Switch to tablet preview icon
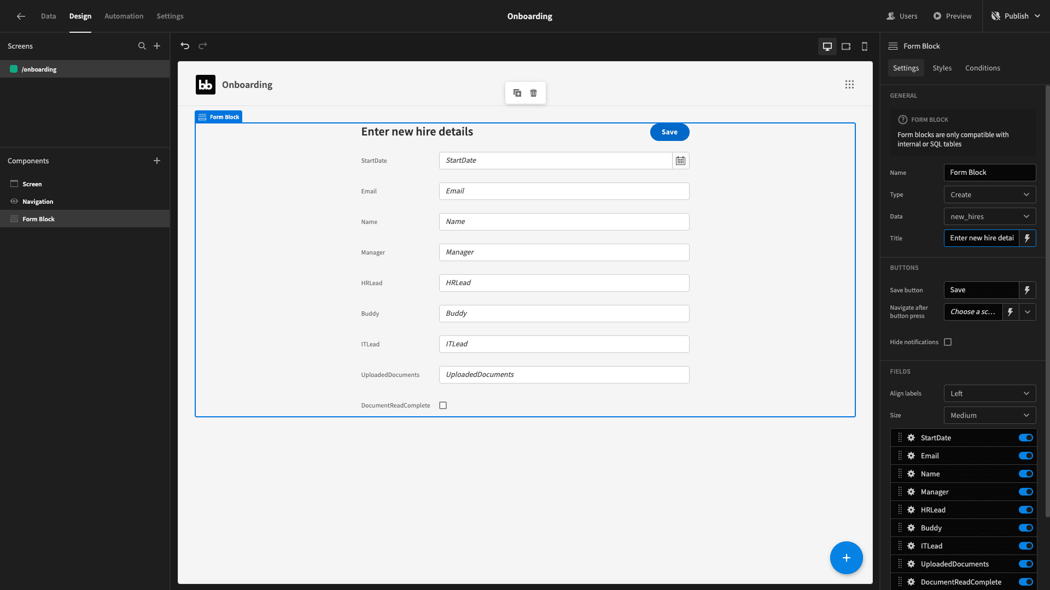This screenshot has width=1050, height=590. (846, 46)
